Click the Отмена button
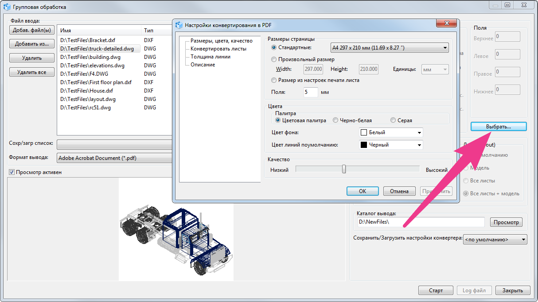 click(x=399, y=191)
